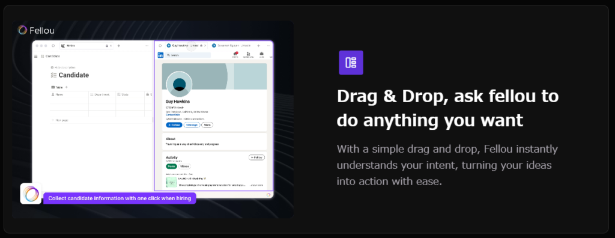Open the LinkedIn My Network icon
This screenshot has height=238, width=615.
pos(248,55)
